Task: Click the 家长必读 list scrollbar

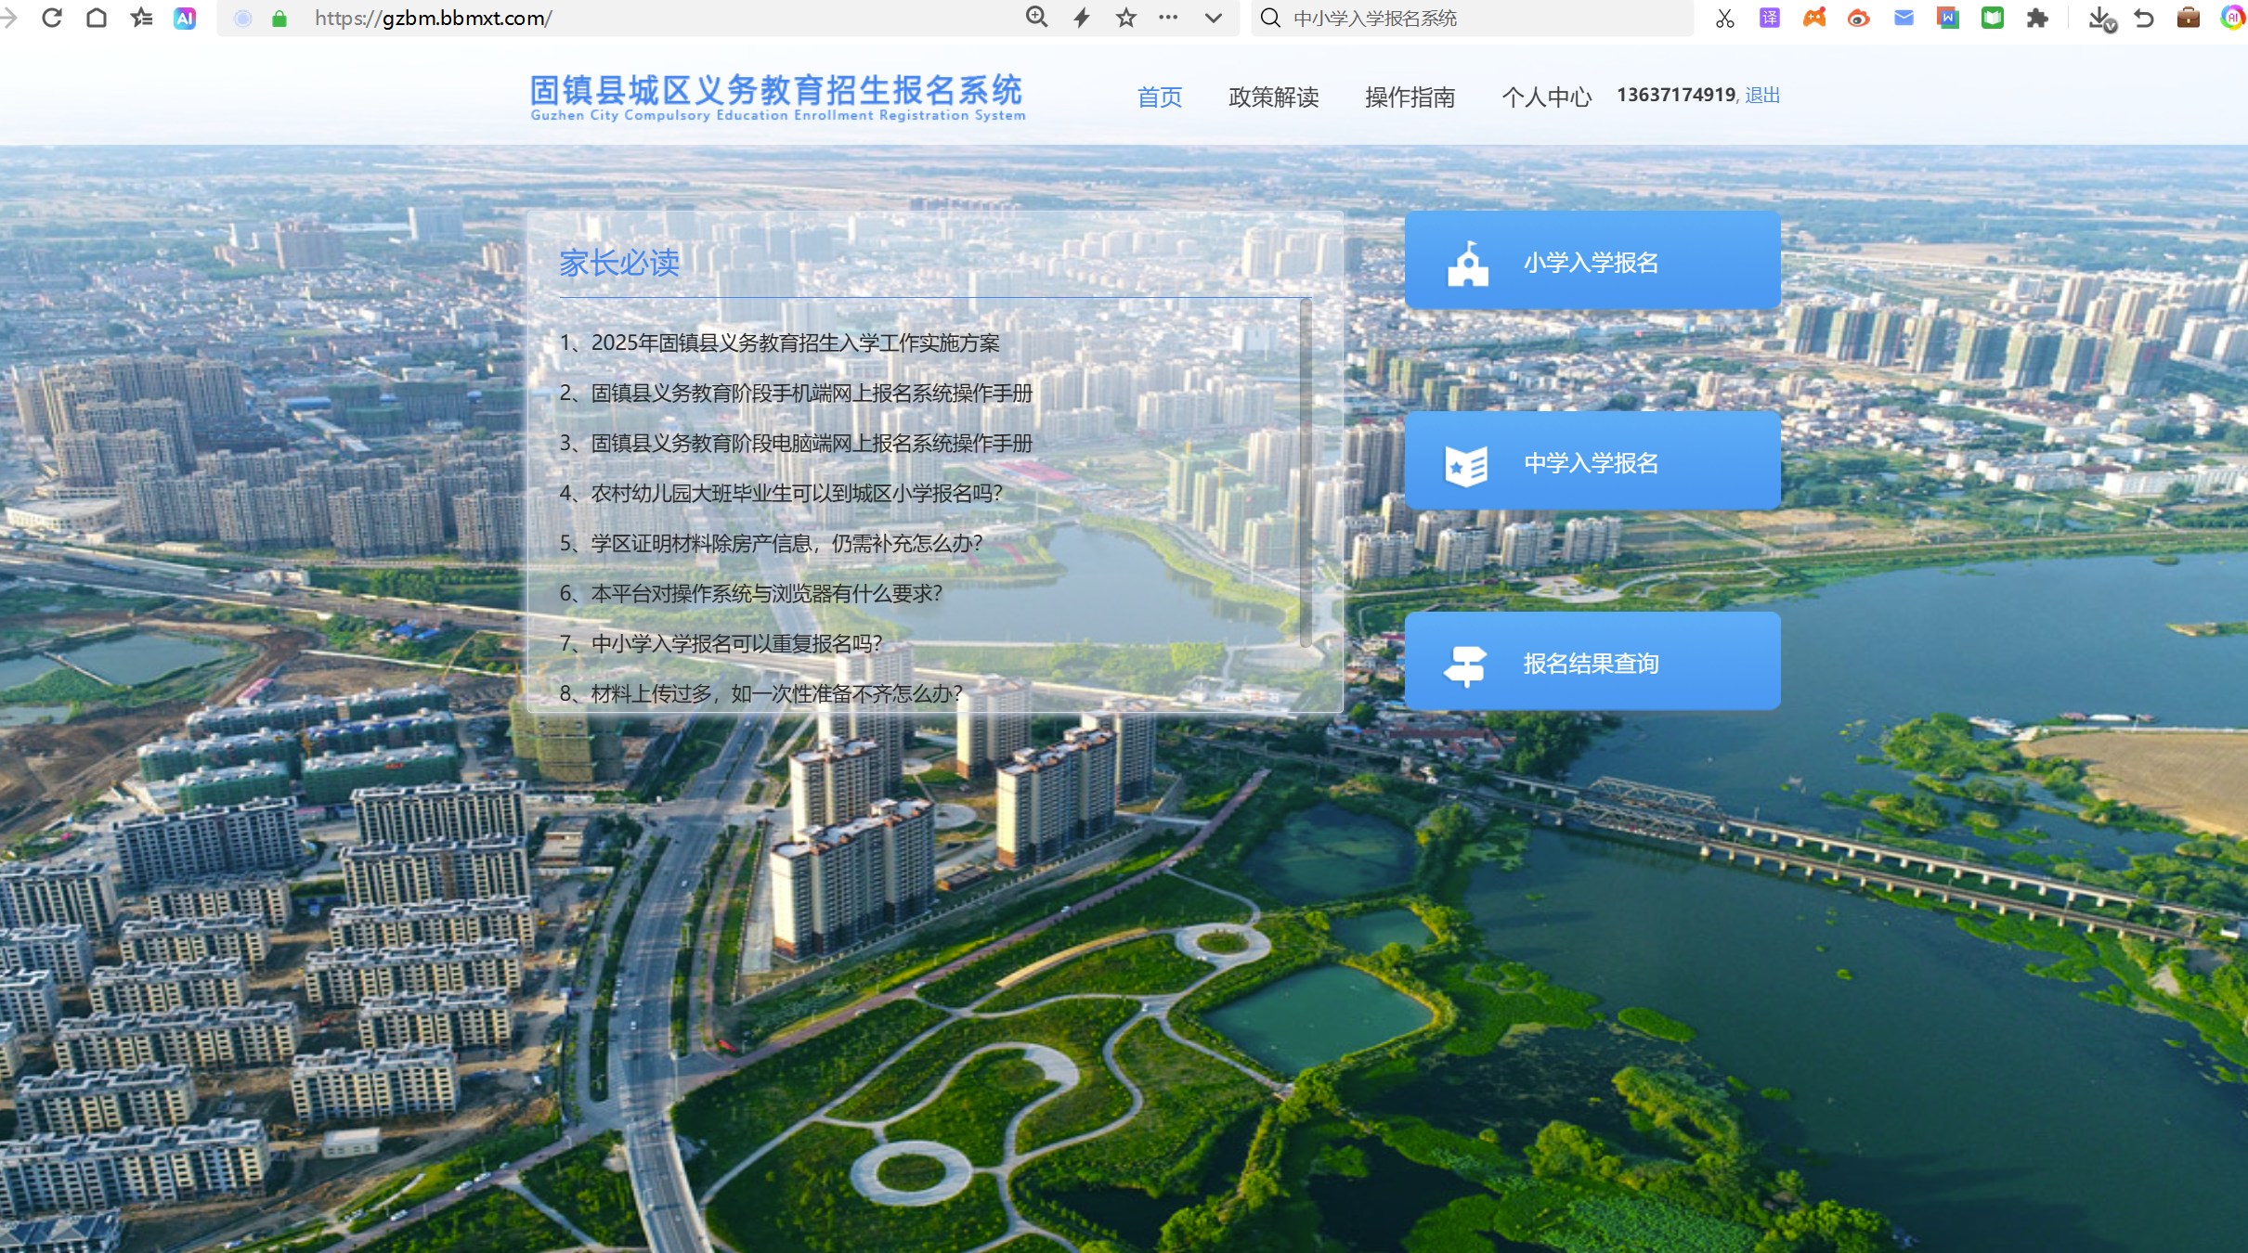Action: [x=1306, y=473]
